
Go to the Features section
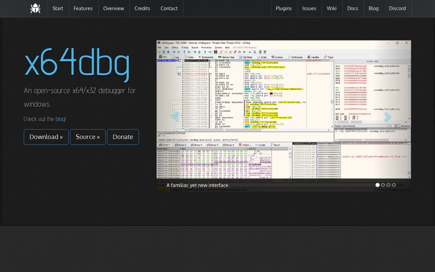(x=83, y=8)
